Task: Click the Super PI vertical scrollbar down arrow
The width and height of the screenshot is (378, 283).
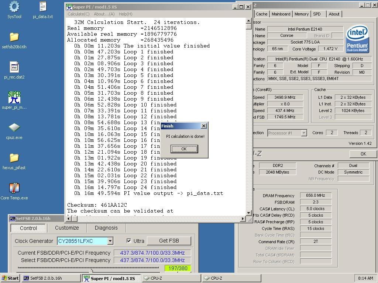Action: (x=249, y=213)
